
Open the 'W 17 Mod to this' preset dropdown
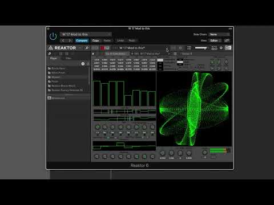(86, 34)
